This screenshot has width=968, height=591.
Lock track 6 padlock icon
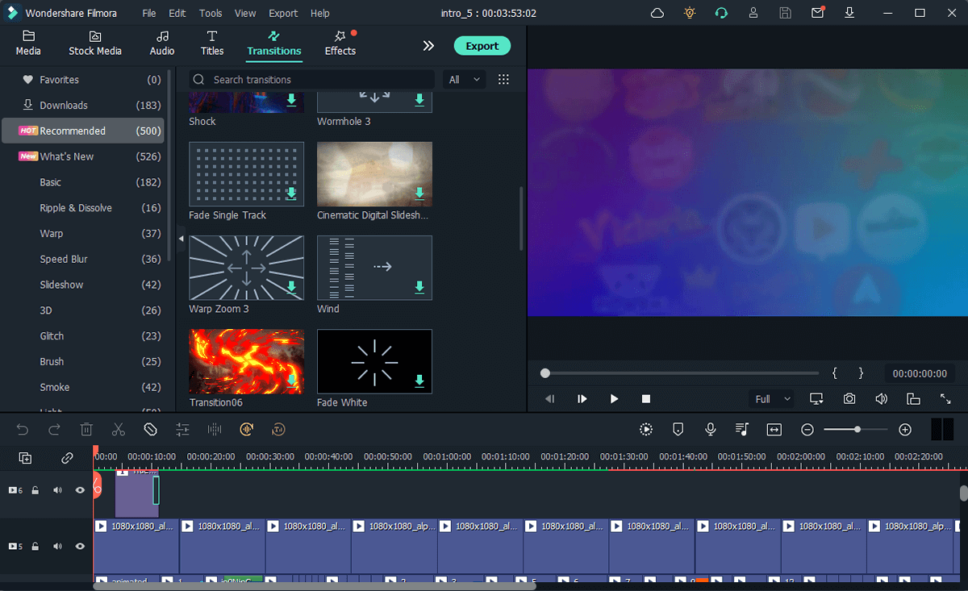point(35,489)
